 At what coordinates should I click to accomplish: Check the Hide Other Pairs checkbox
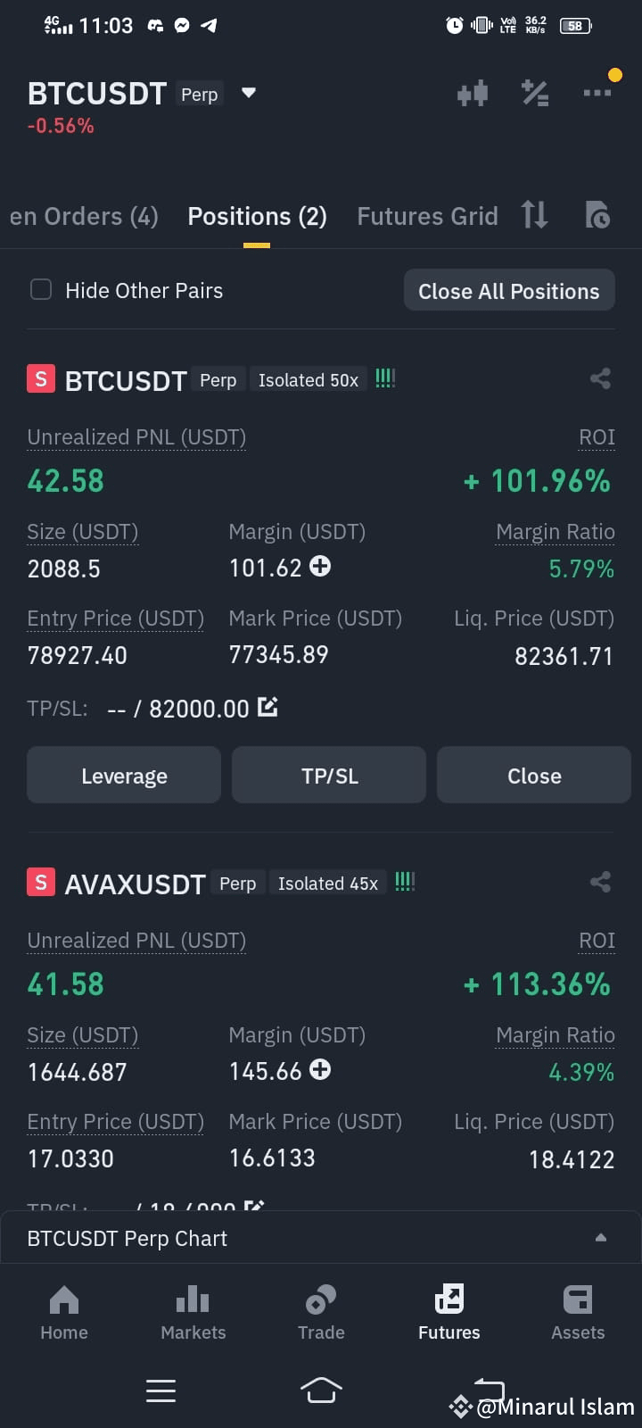tap(41, 289)
